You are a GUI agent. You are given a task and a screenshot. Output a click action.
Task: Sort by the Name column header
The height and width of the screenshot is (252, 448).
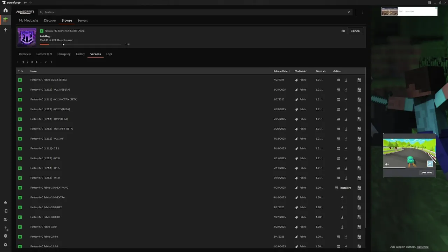point(34,71)
